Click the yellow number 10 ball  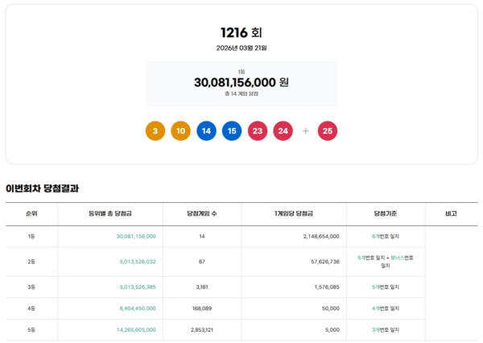click(x=181, y=131)
